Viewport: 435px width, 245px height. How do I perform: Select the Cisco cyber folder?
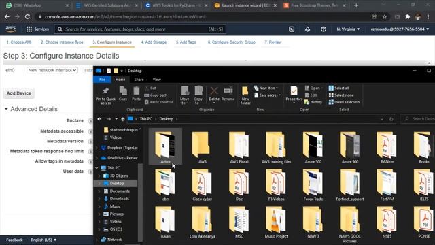pos(203,184)
